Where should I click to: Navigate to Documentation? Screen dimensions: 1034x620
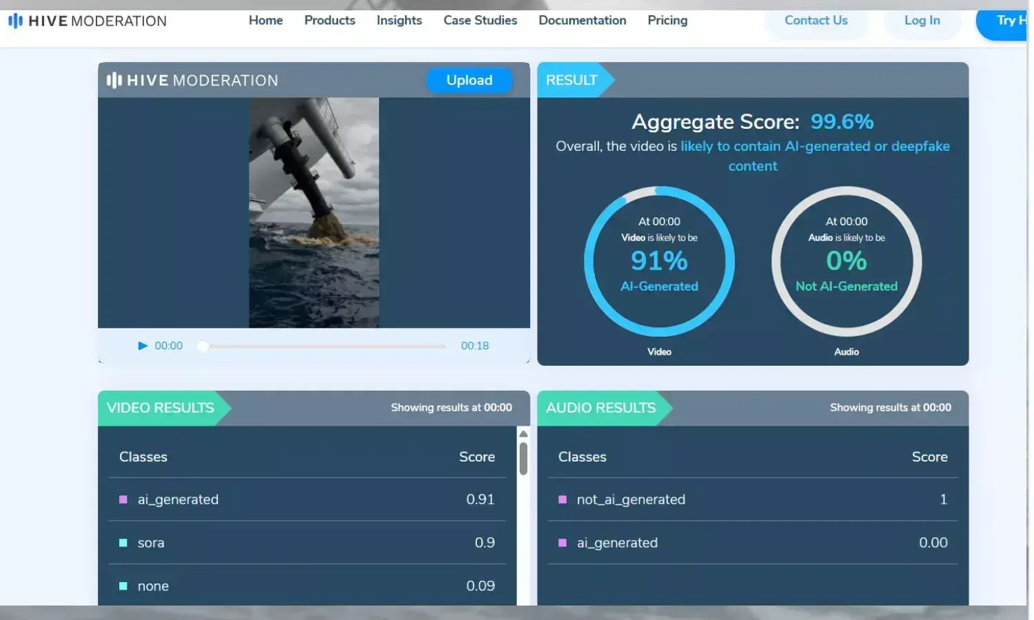click(582, 21)
